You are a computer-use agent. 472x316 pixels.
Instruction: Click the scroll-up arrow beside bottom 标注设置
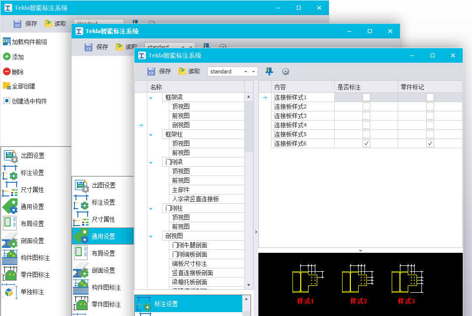pyautogui.click(x=246, y=299)
